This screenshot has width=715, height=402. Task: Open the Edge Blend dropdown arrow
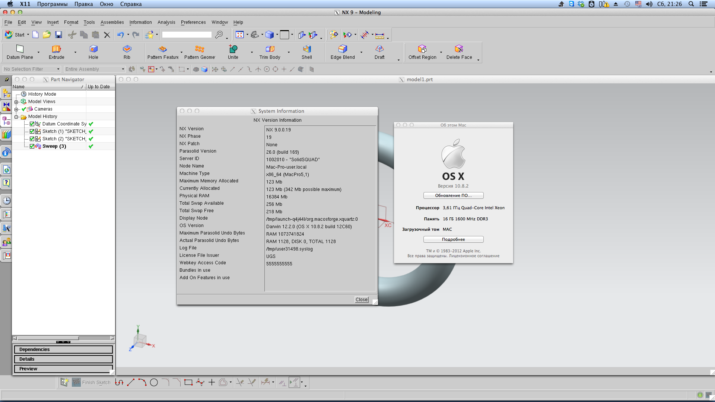361,52
